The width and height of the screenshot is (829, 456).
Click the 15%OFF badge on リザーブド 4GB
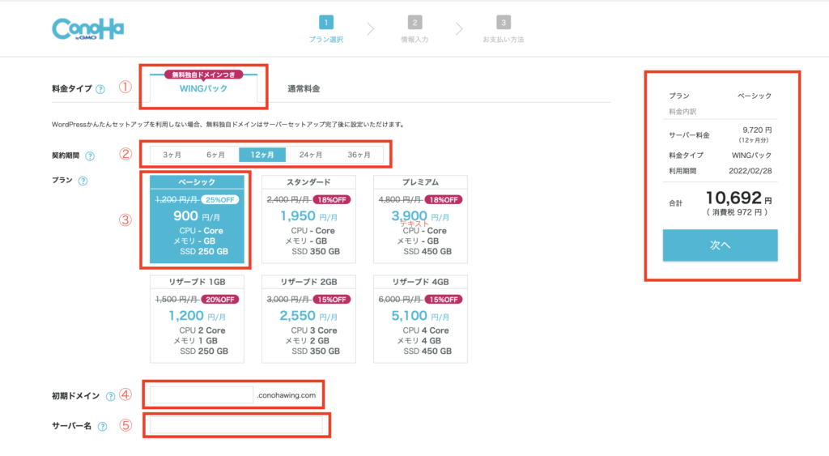444,300
